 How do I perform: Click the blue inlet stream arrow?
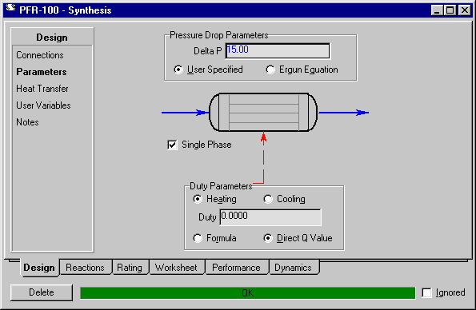[185, 113]
